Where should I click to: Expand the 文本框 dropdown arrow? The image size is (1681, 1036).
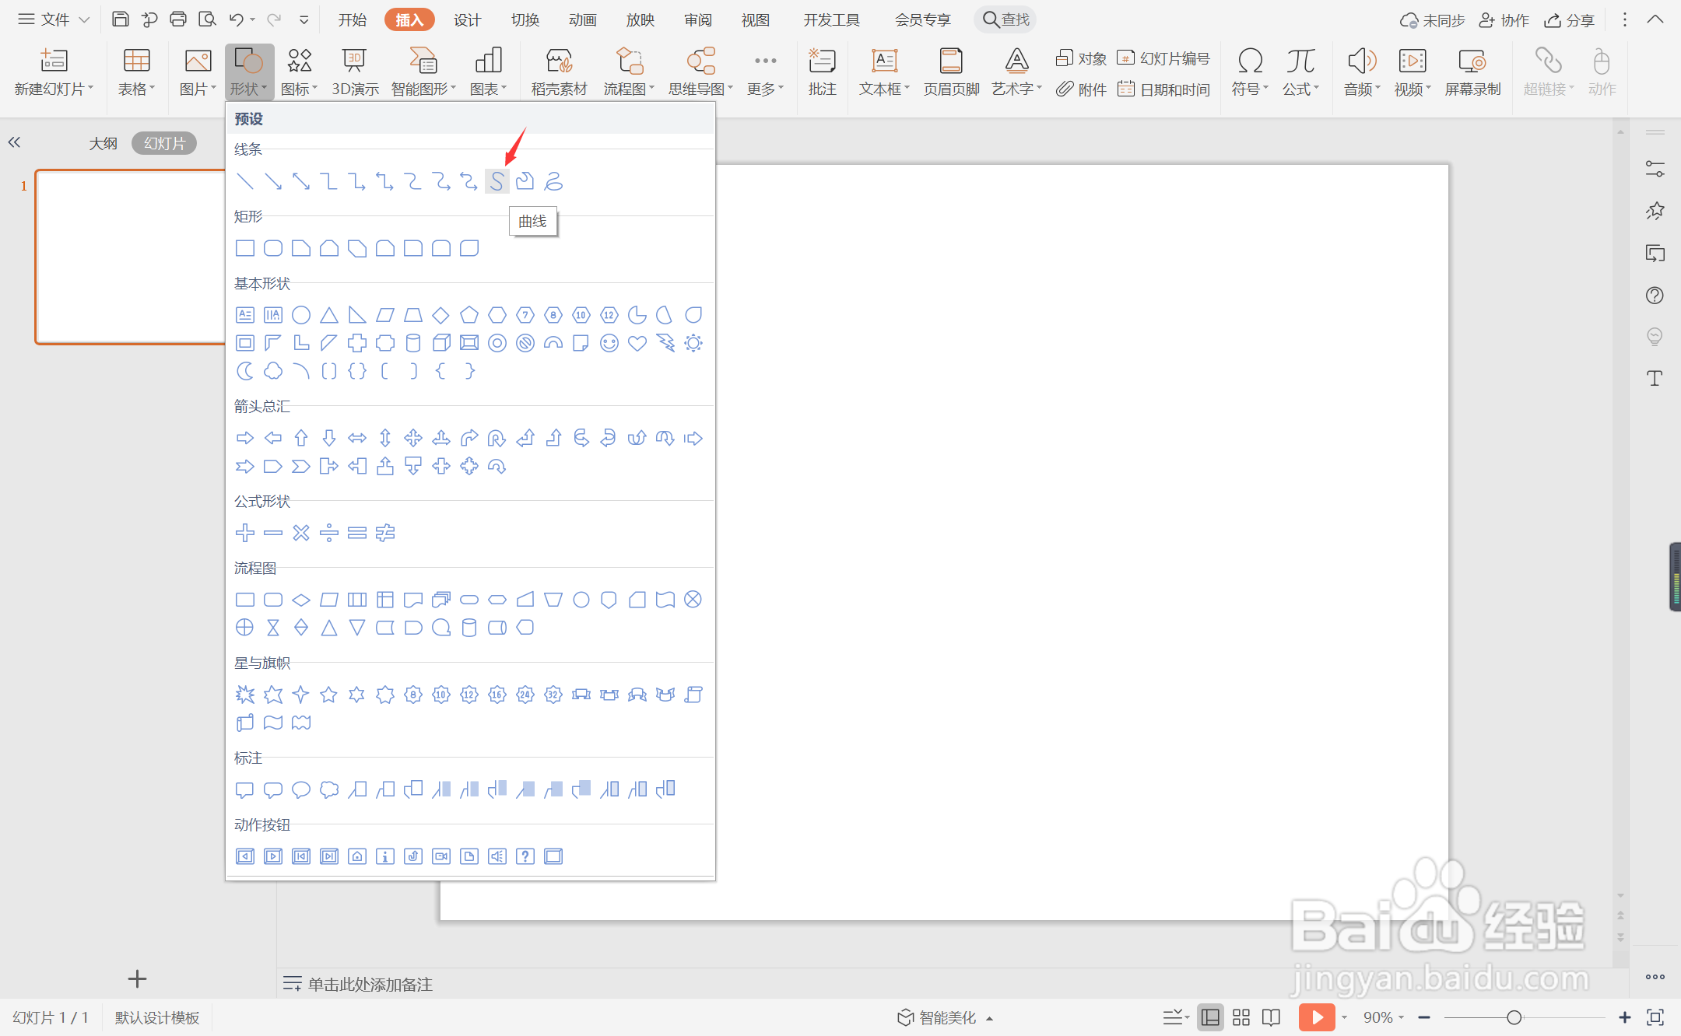907,89
